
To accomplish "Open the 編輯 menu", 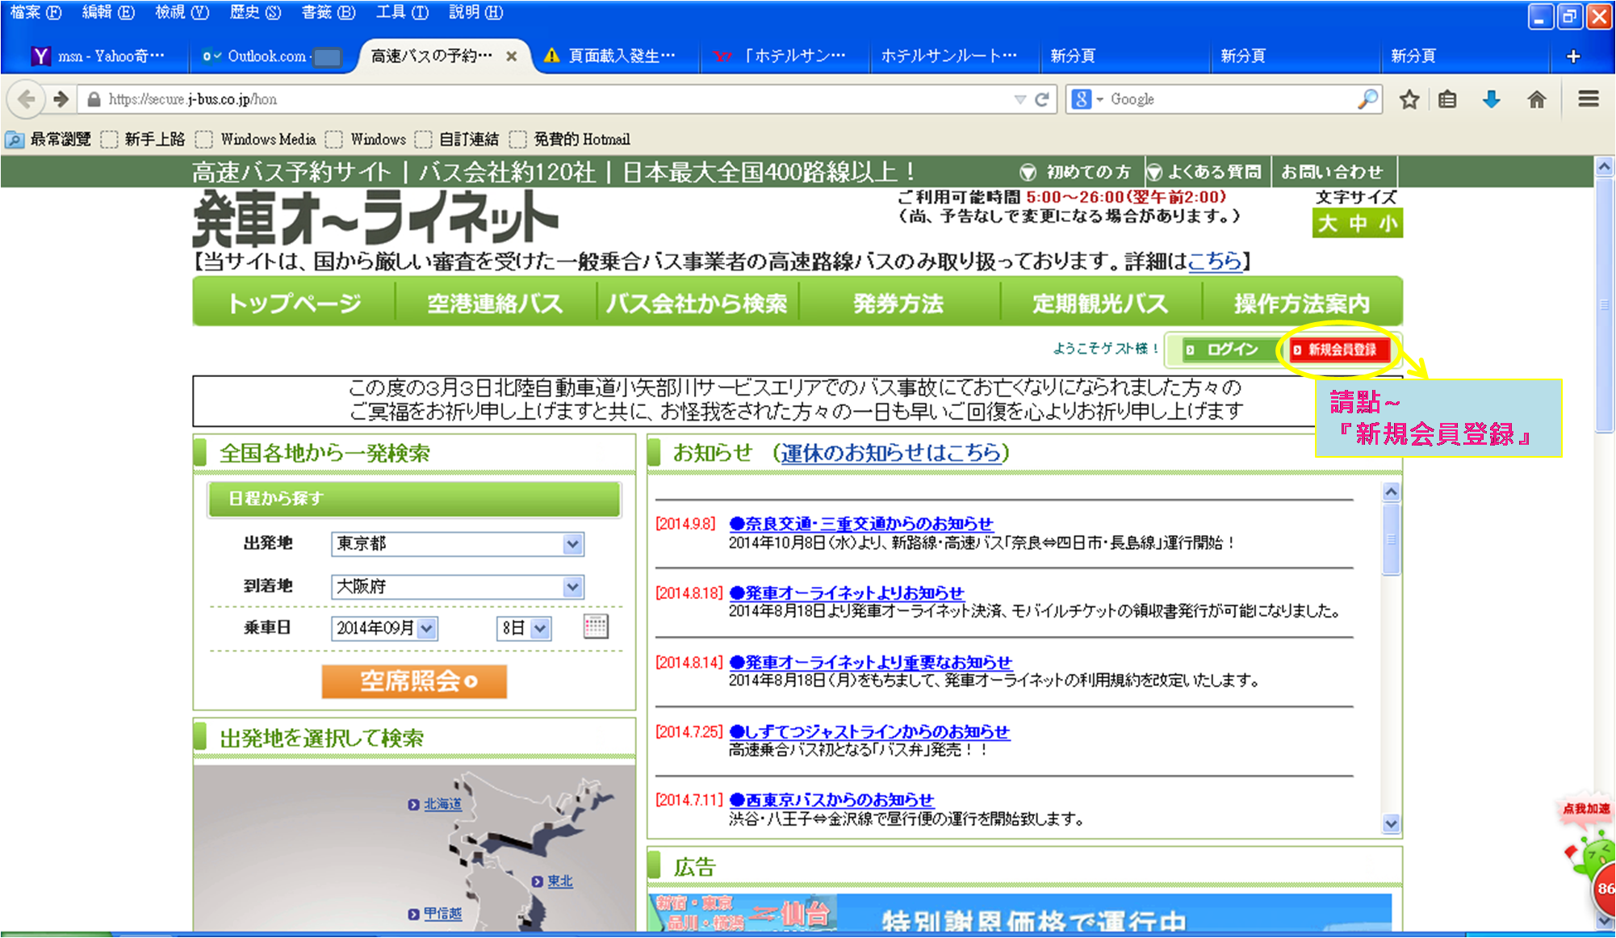I will coord(108,12).
